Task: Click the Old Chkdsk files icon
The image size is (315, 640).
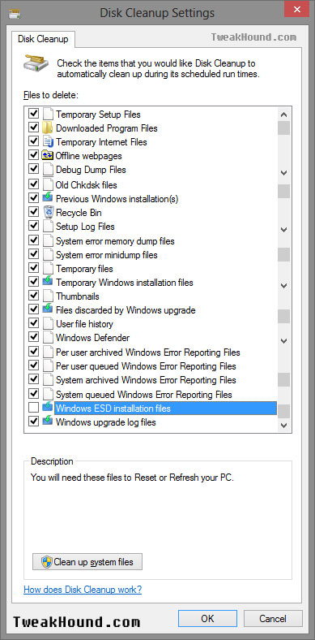Action: 48,185
